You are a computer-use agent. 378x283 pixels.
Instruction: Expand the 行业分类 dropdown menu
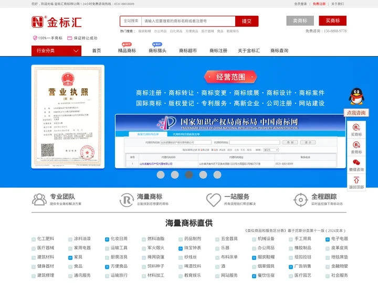pos(56,51)
